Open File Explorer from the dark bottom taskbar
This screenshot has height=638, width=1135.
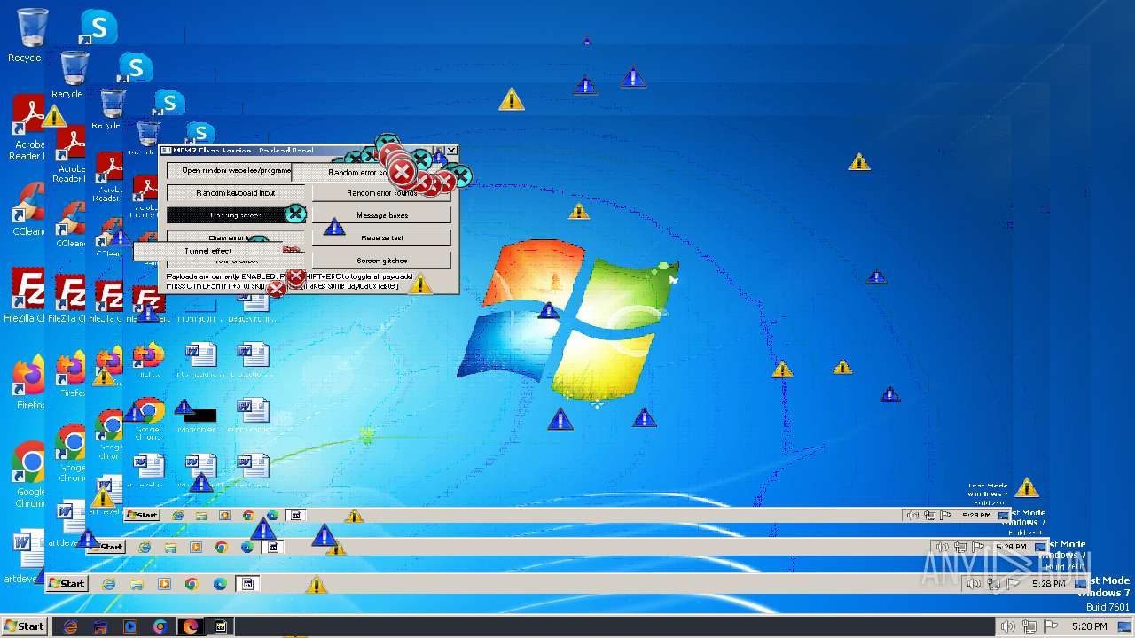pyautogui.click(x=100, y=626)
